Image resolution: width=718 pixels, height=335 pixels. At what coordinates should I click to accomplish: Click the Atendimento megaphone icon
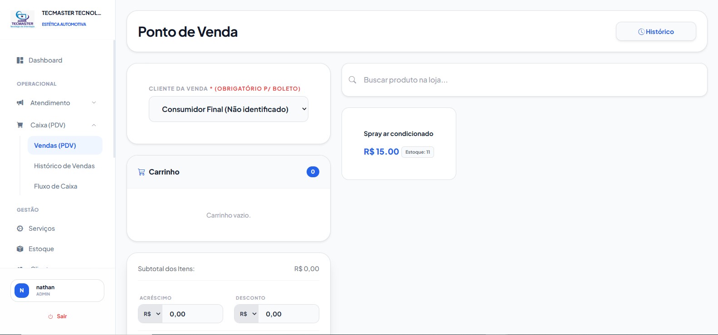point(20,103)
